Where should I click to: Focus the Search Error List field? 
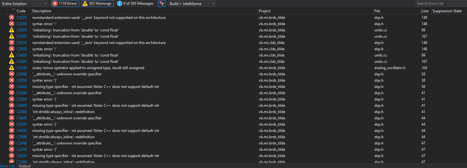point(441,3)
